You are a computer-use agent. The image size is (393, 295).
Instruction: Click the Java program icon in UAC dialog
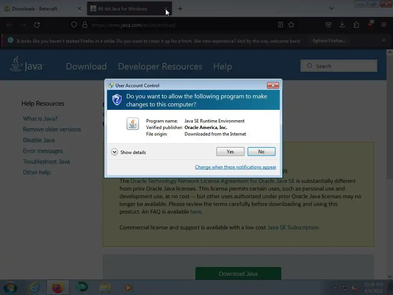pyautogui.click(x=132, y=124)
